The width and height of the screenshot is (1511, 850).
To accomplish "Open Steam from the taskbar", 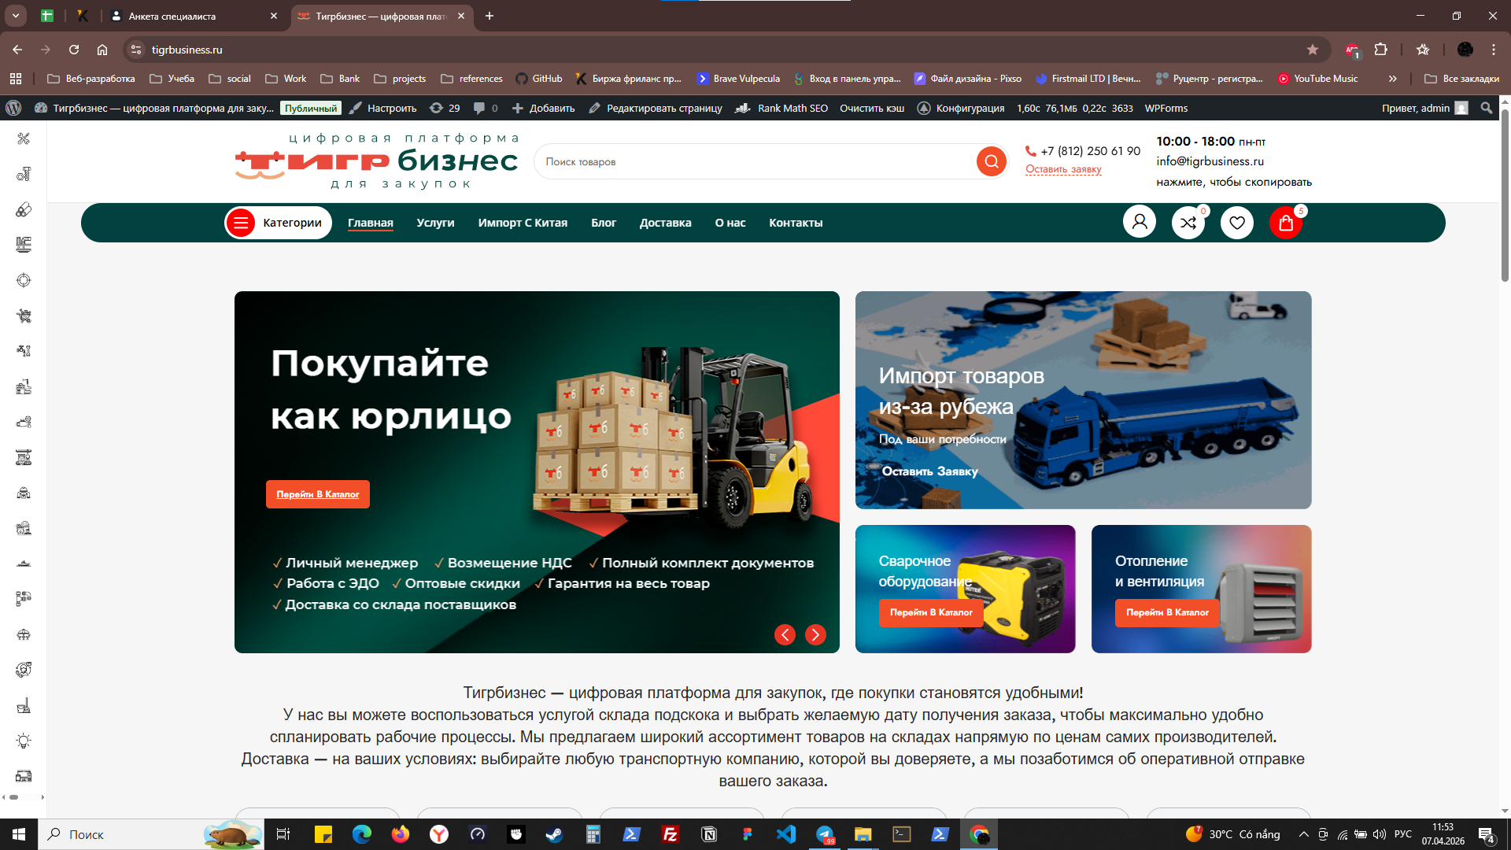I will pyautogui.click(x=555, y=834).
